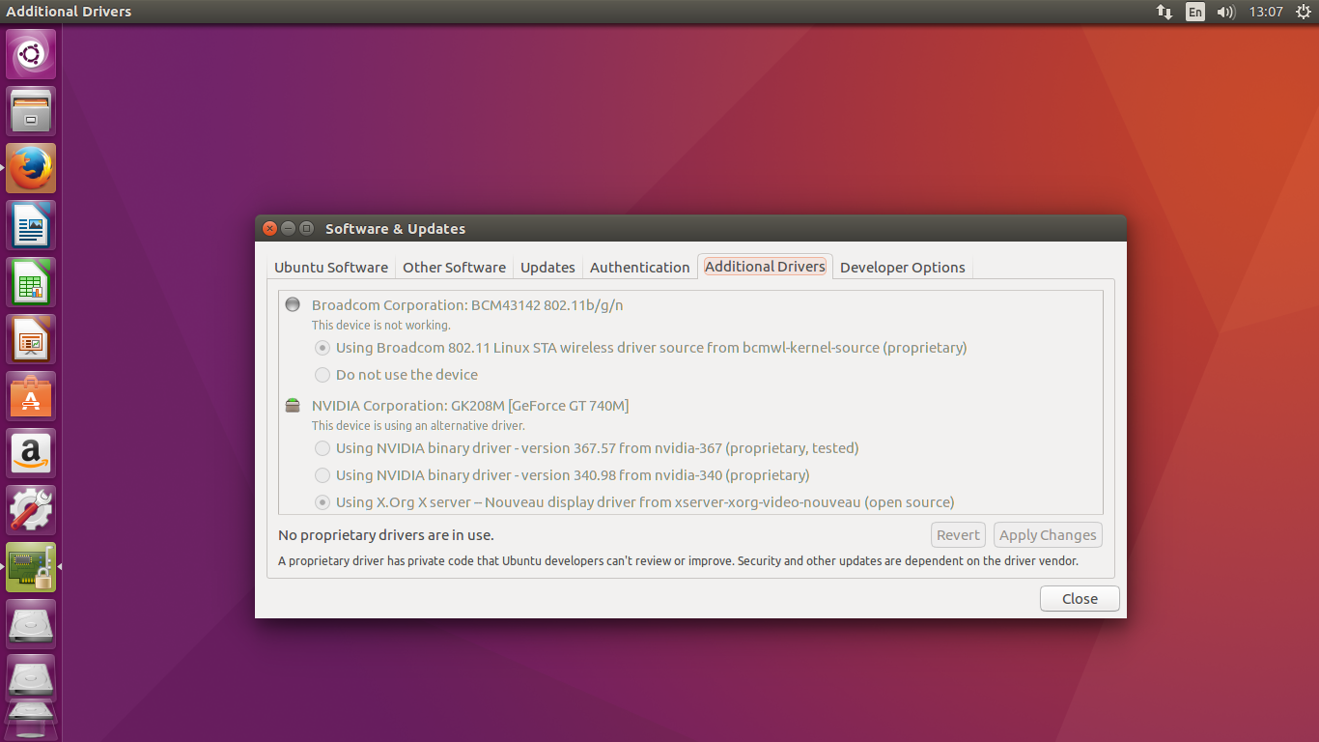Click the Additional Drivers launcher icon
This screenshot has width=1319, height=742.
coord(31,567)
